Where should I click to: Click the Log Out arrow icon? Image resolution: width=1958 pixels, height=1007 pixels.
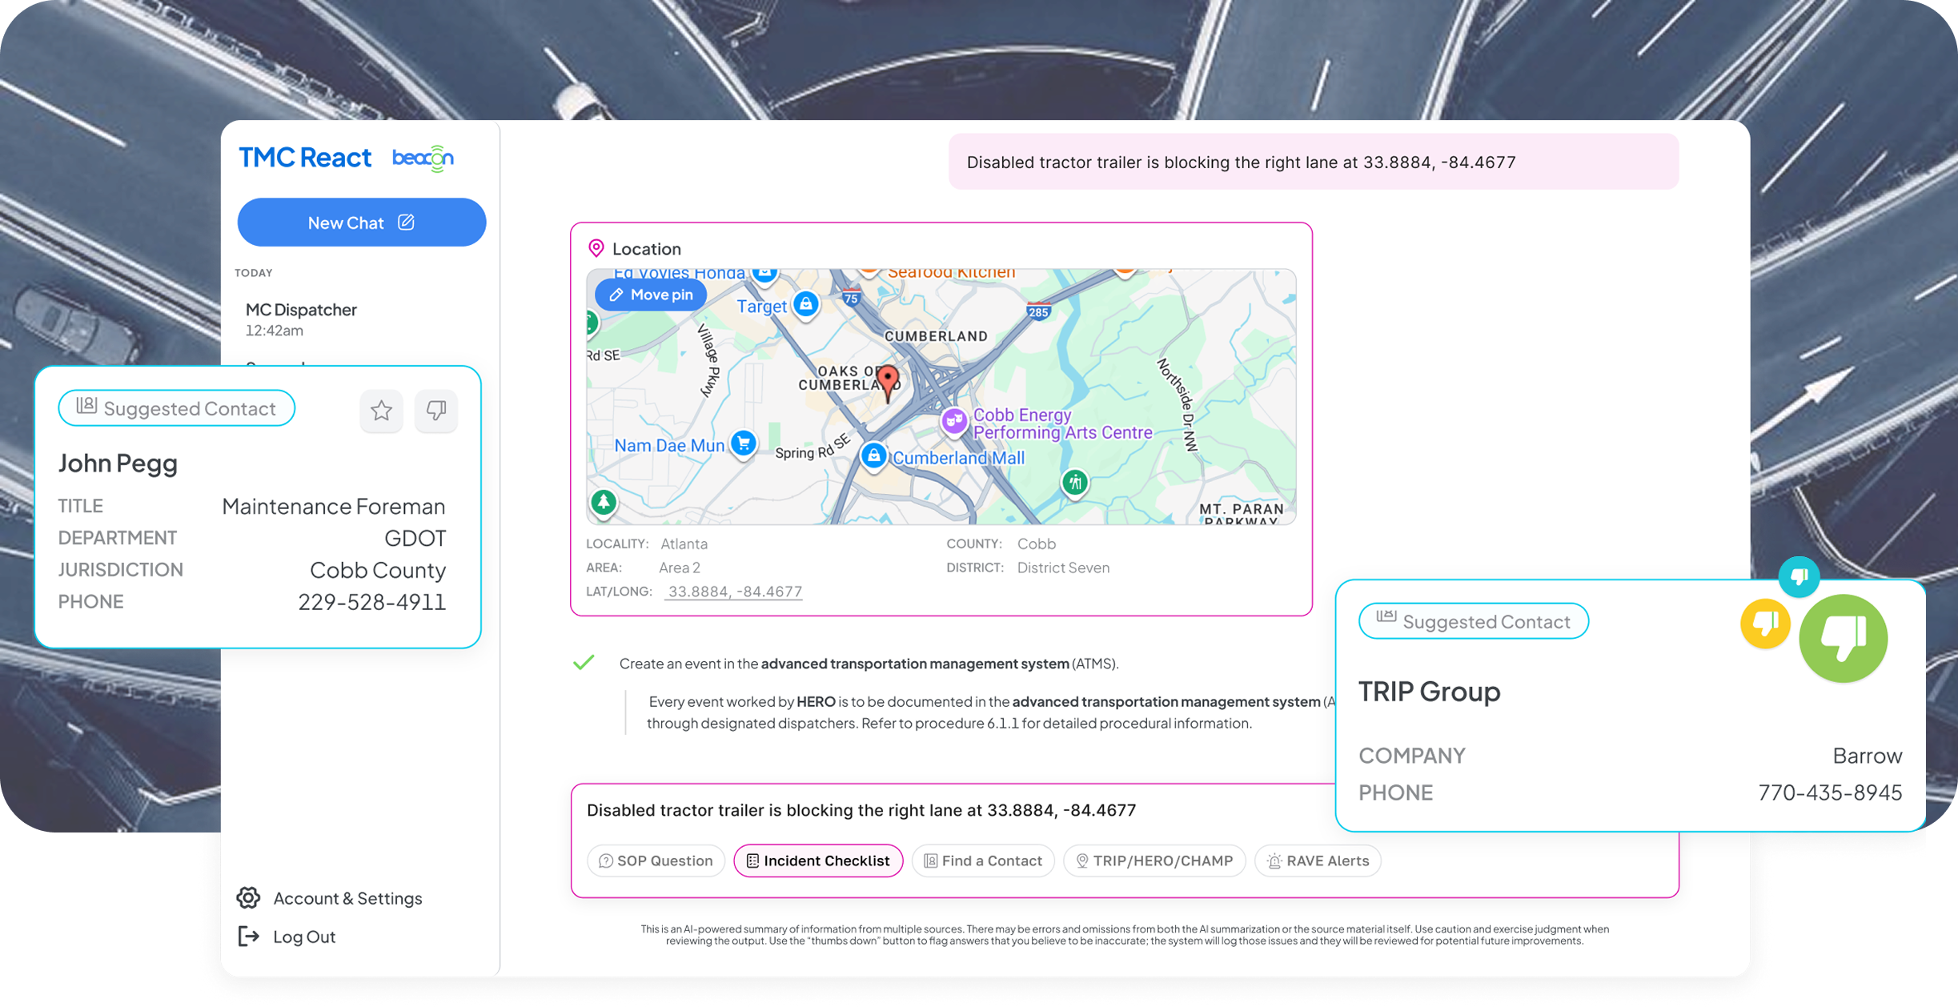pyautogui.click(x=248, y=936)
